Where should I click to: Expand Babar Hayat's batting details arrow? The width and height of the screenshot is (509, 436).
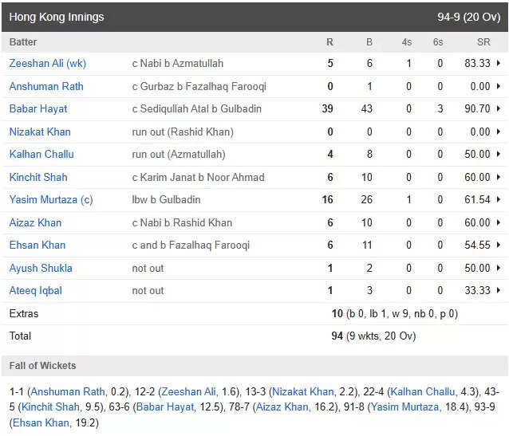click(x=499, y=108)
